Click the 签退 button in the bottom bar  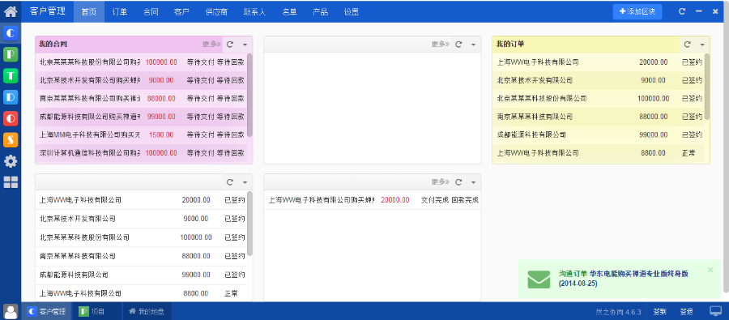tap(686, 311)
